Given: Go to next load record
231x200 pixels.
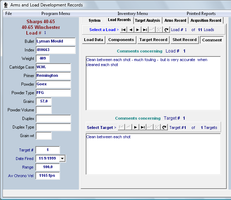Looking at the screenshot, I should (137, 30).
